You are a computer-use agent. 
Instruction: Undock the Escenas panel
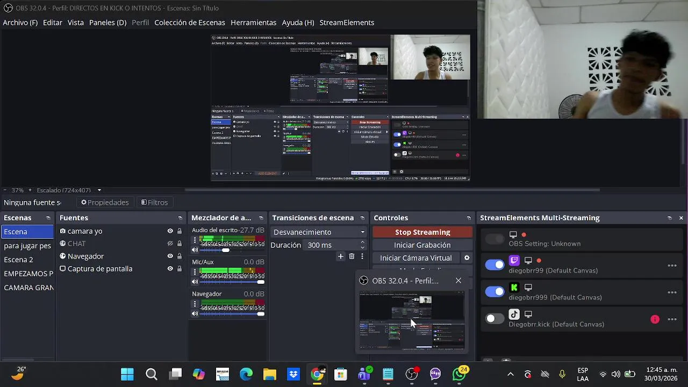click(x=48, y=218)
